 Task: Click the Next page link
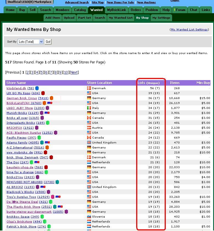click(74, 72)
